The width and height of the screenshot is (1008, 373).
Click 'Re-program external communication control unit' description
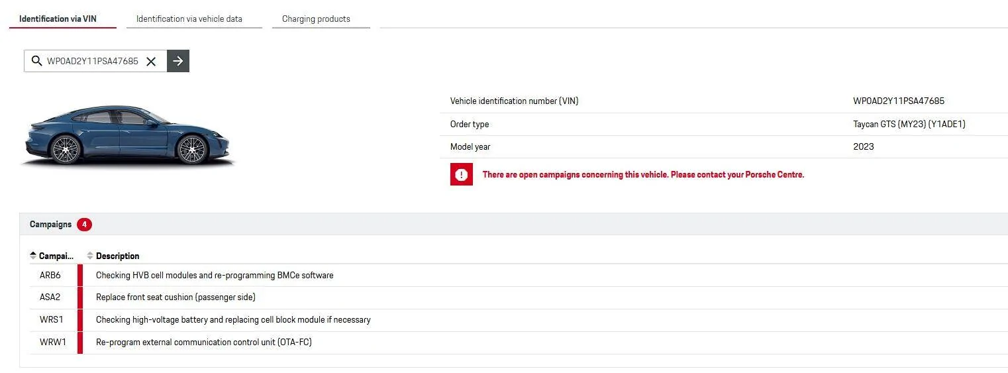point(204,343)
